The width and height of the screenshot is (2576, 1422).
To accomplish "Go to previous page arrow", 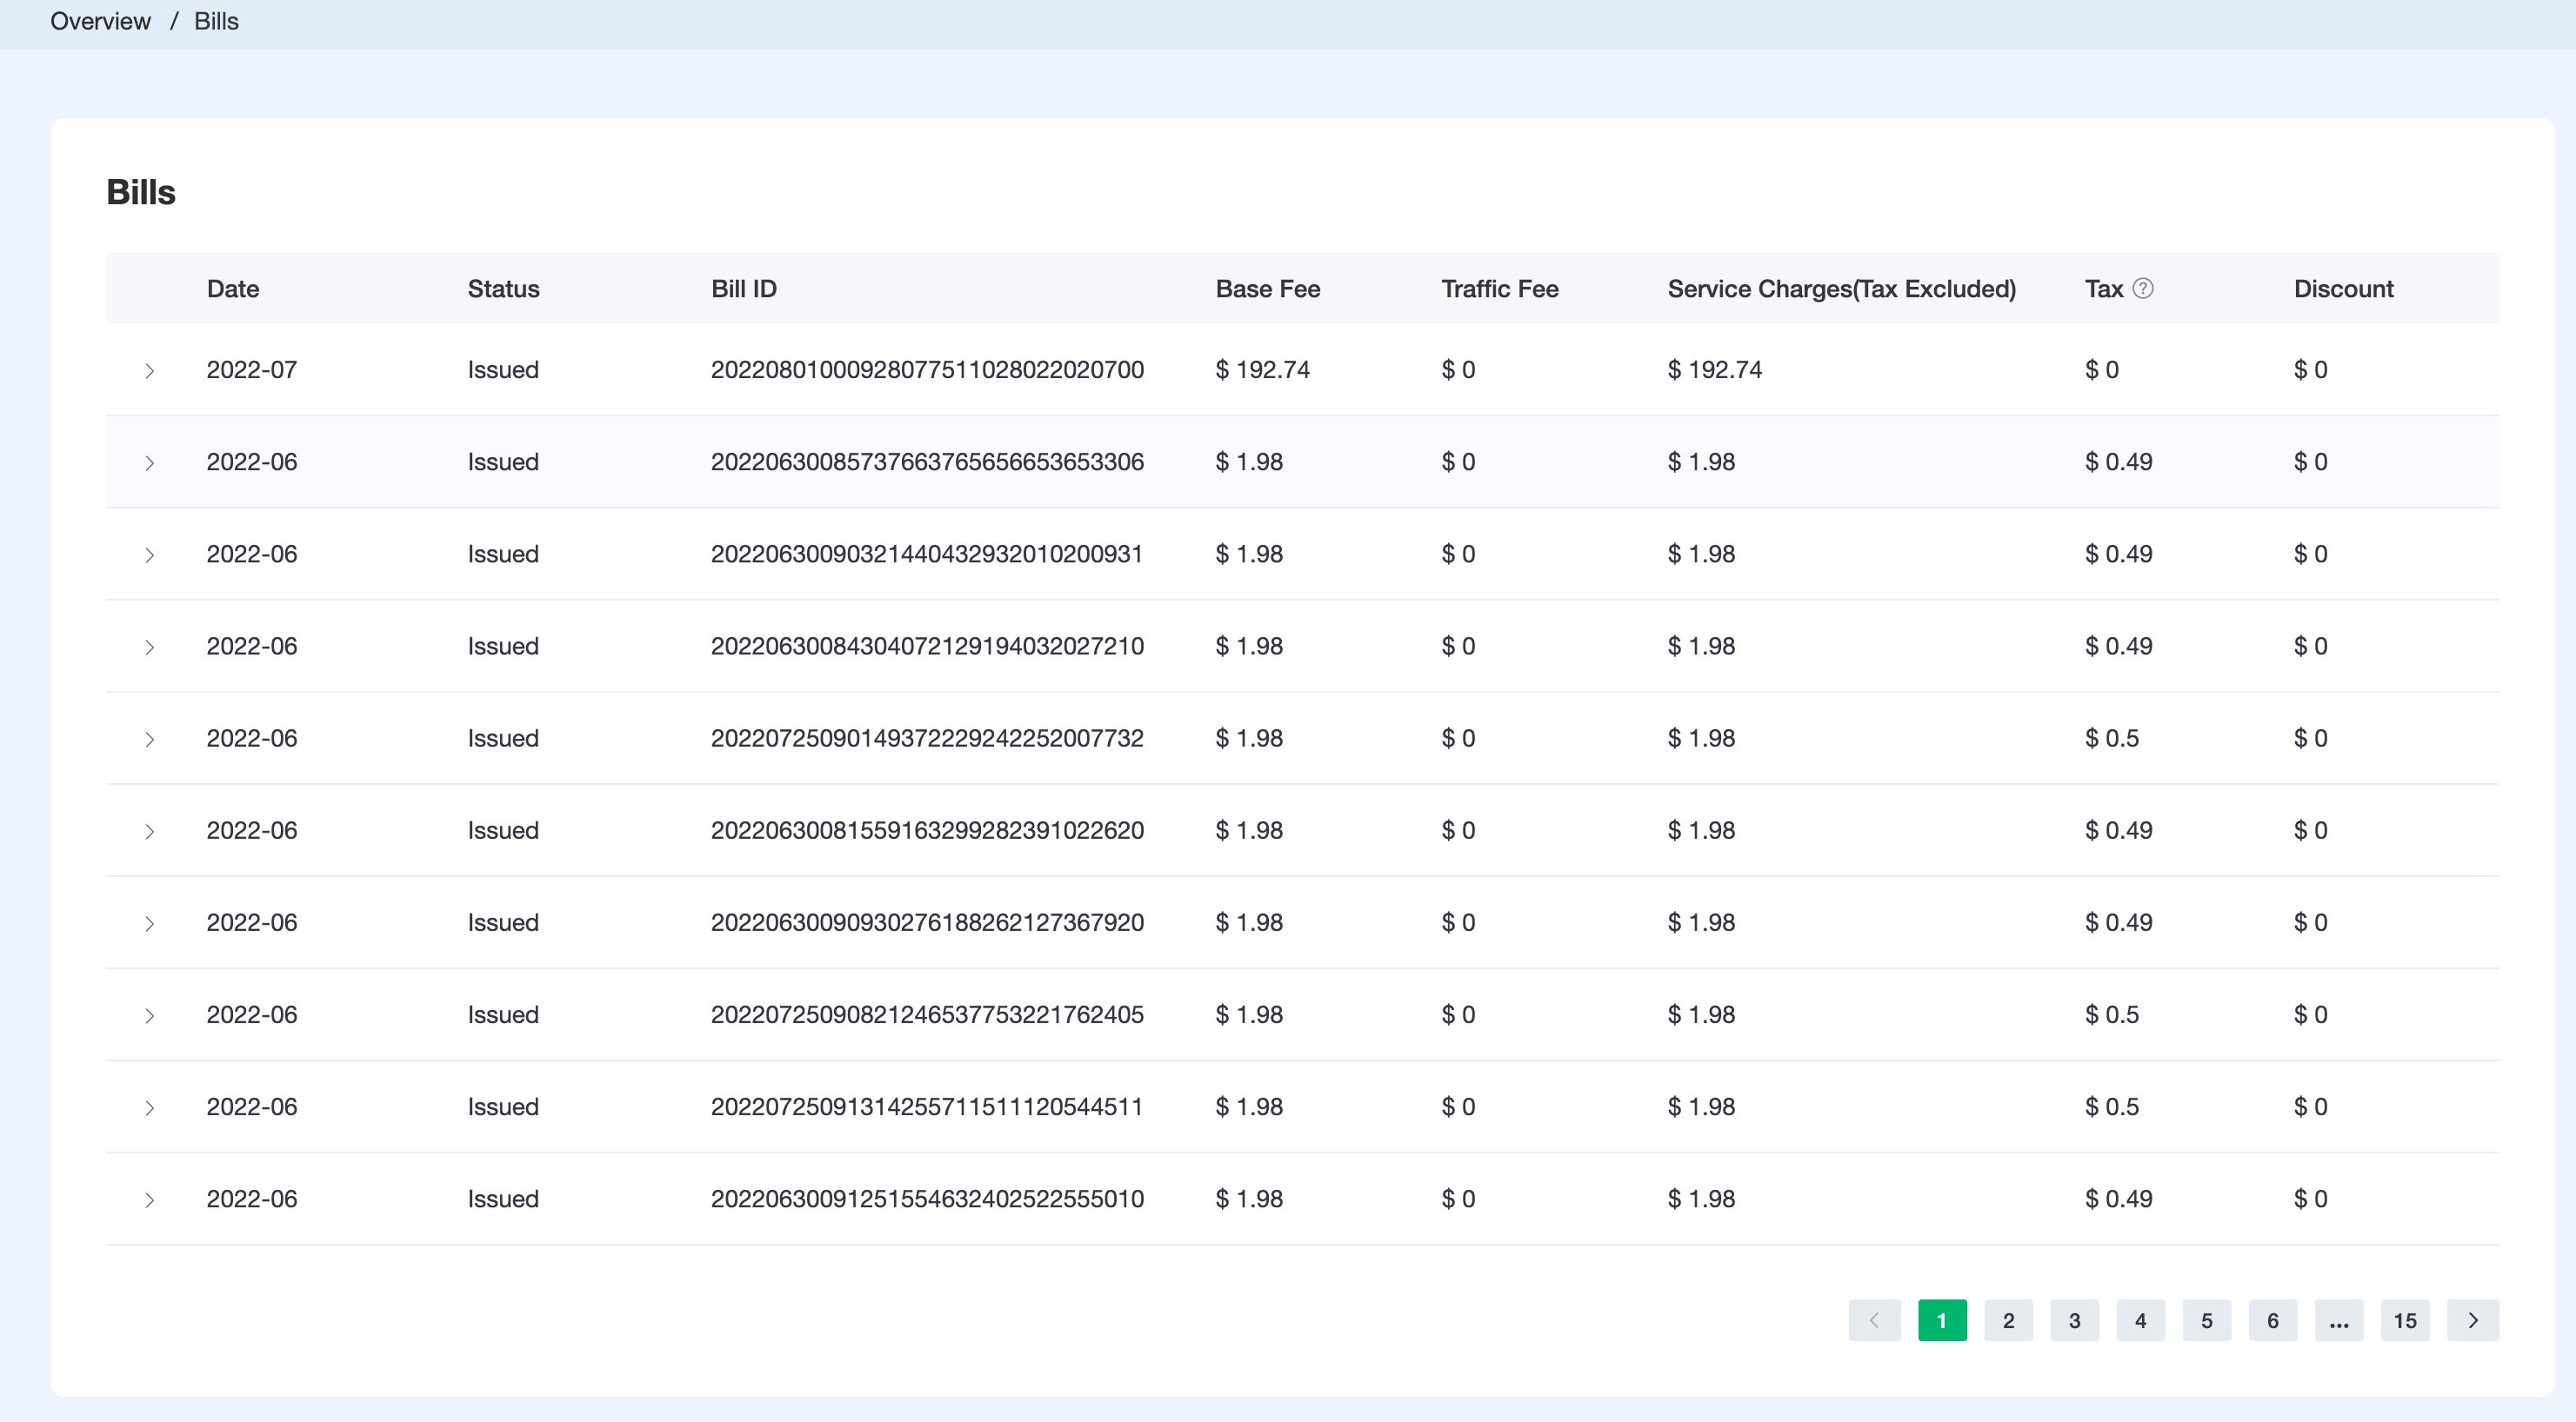I will point(1874,1320).
